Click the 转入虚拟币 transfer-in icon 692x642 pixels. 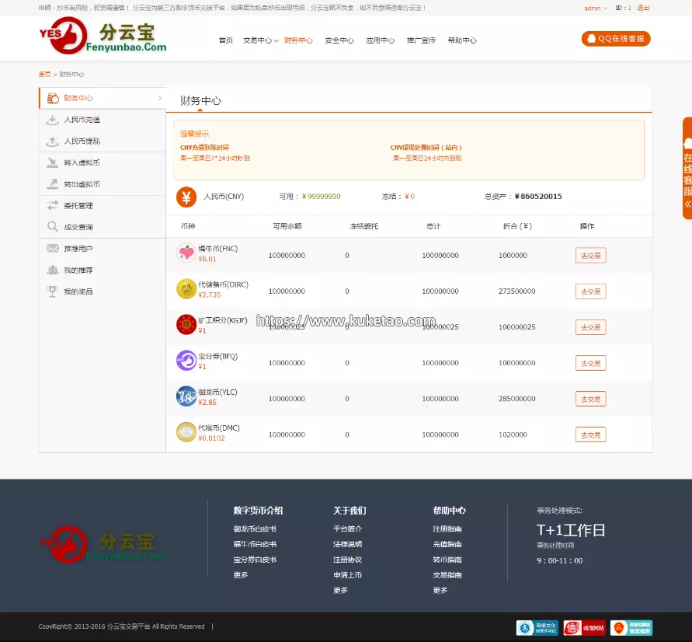tap(53, 162)
